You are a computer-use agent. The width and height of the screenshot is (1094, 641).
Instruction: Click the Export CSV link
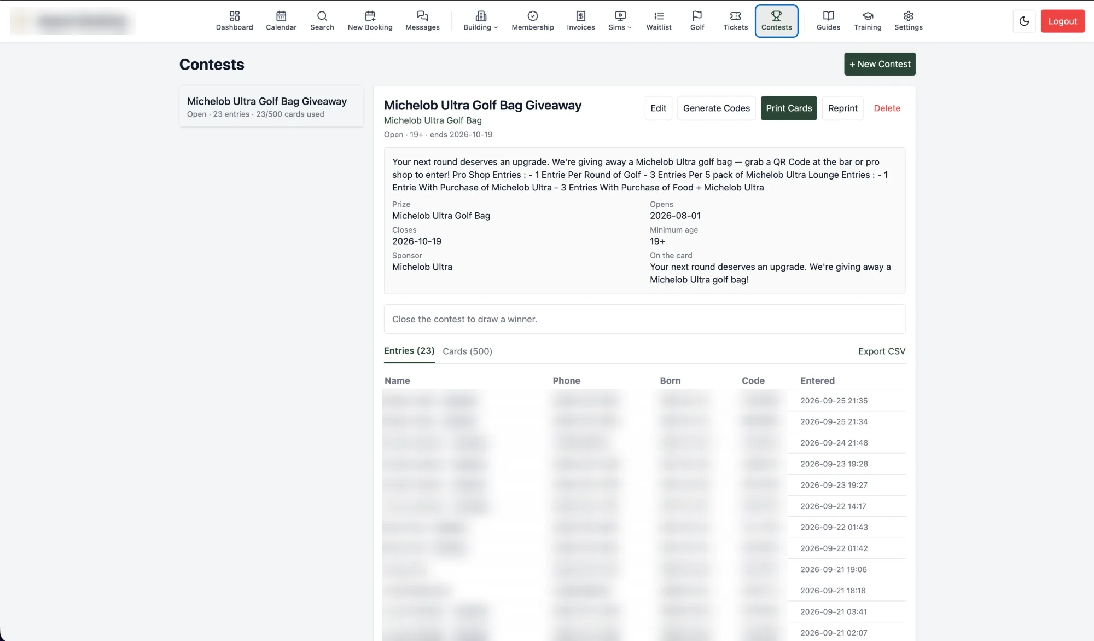[x=882, y=351]
